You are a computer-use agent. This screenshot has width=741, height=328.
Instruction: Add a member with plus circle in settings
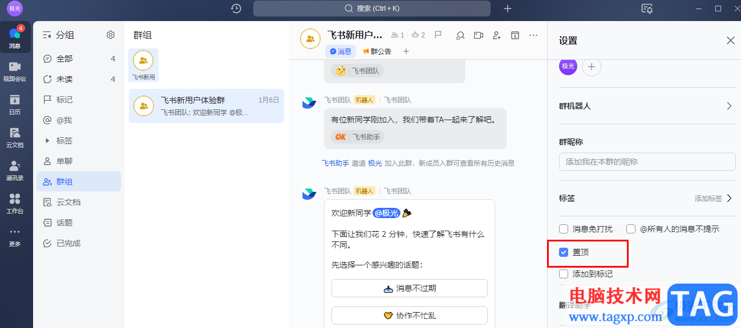pos(592,67)
